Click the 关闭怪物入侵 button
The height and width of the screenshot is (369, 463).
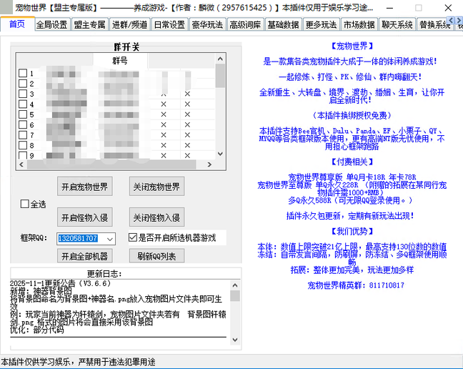coord(156,217)
